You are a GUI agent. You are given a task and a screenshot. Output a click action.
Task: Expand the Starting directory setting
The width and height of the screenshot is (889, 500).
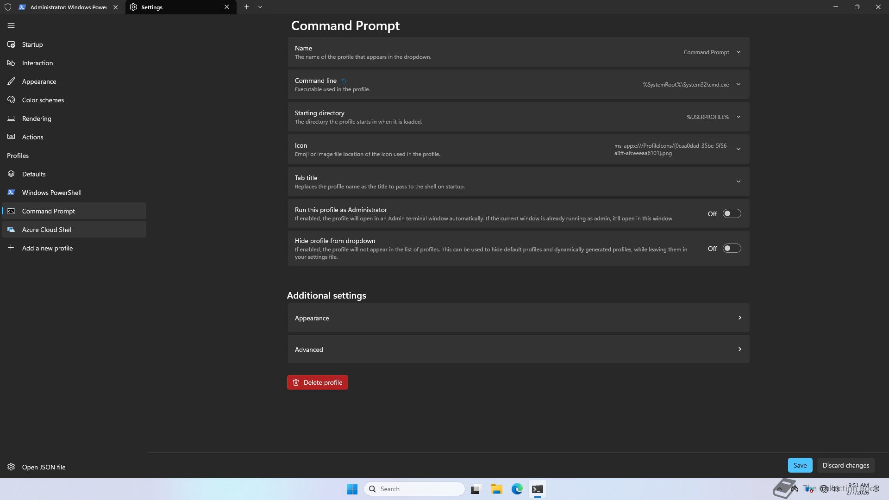pyautogui.click(x=739, y=117)
